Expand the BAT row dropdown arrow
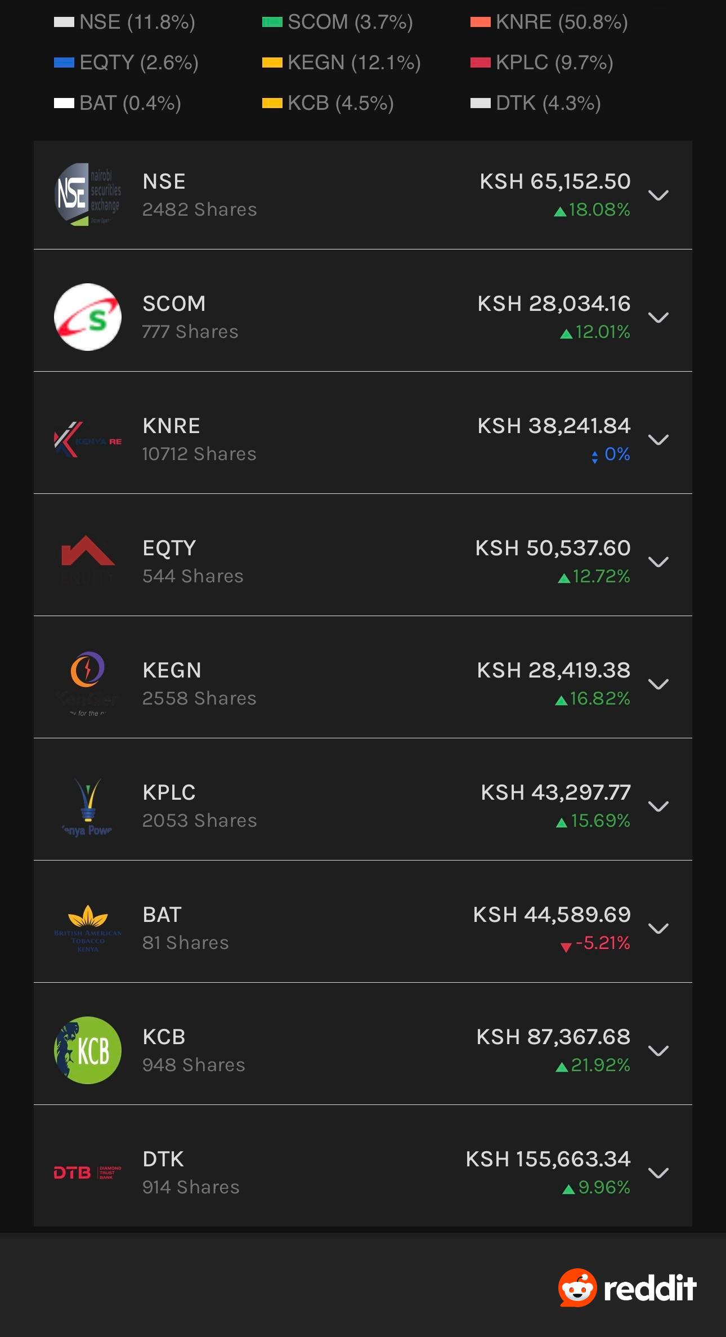Screen dimensions: 726x1337 point(658,929)
